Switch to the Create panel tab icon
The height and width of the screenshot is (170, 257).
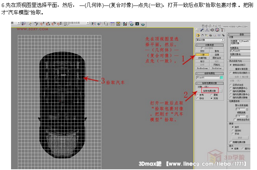click(x=197, y=30)
